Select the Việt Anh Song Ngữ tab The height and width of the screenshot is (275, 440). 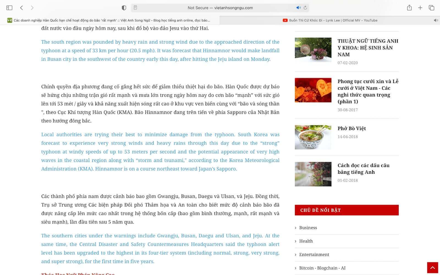pos(110,20)
